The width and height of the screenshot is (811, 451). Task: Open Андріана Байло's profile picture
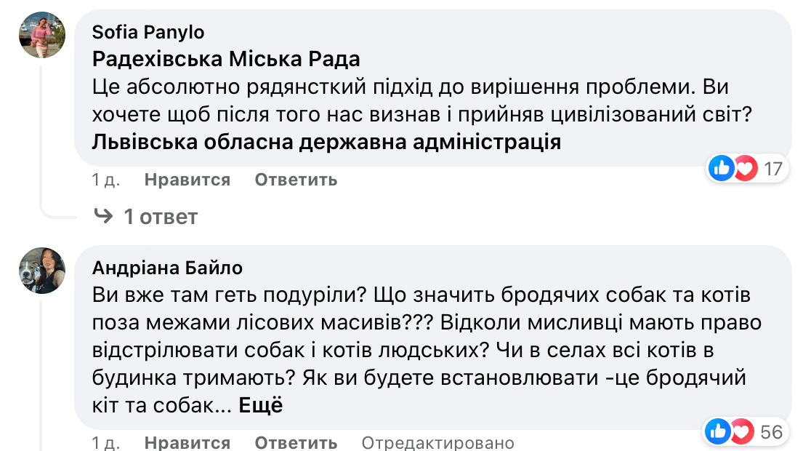[x=42, y=271]
